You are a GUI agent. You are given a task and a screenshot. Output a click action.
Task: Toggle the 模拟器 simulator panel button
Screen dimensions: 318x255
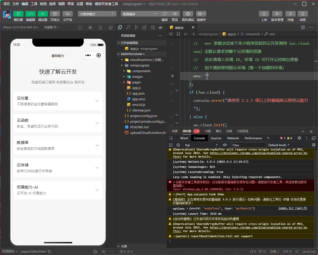[18, 14]
